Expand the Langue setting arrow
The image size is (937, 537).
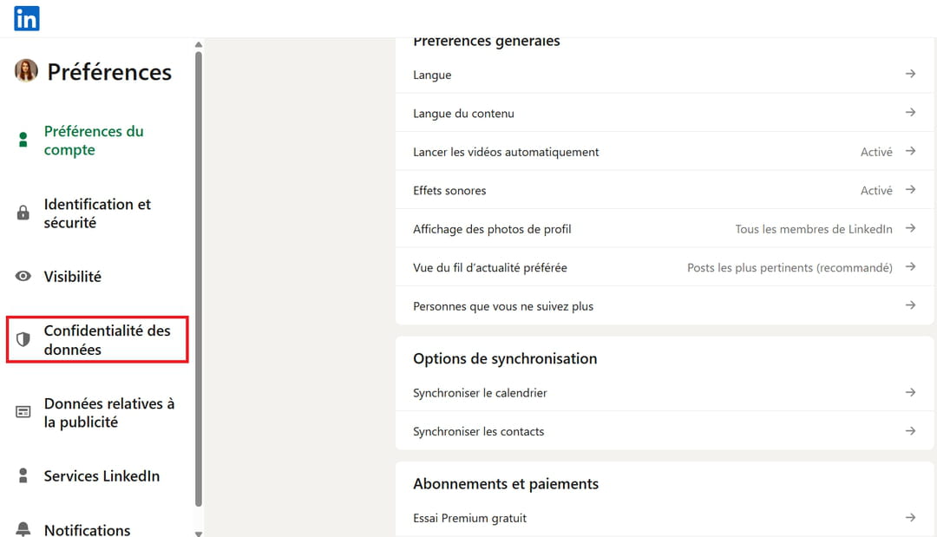click(910, 75)
